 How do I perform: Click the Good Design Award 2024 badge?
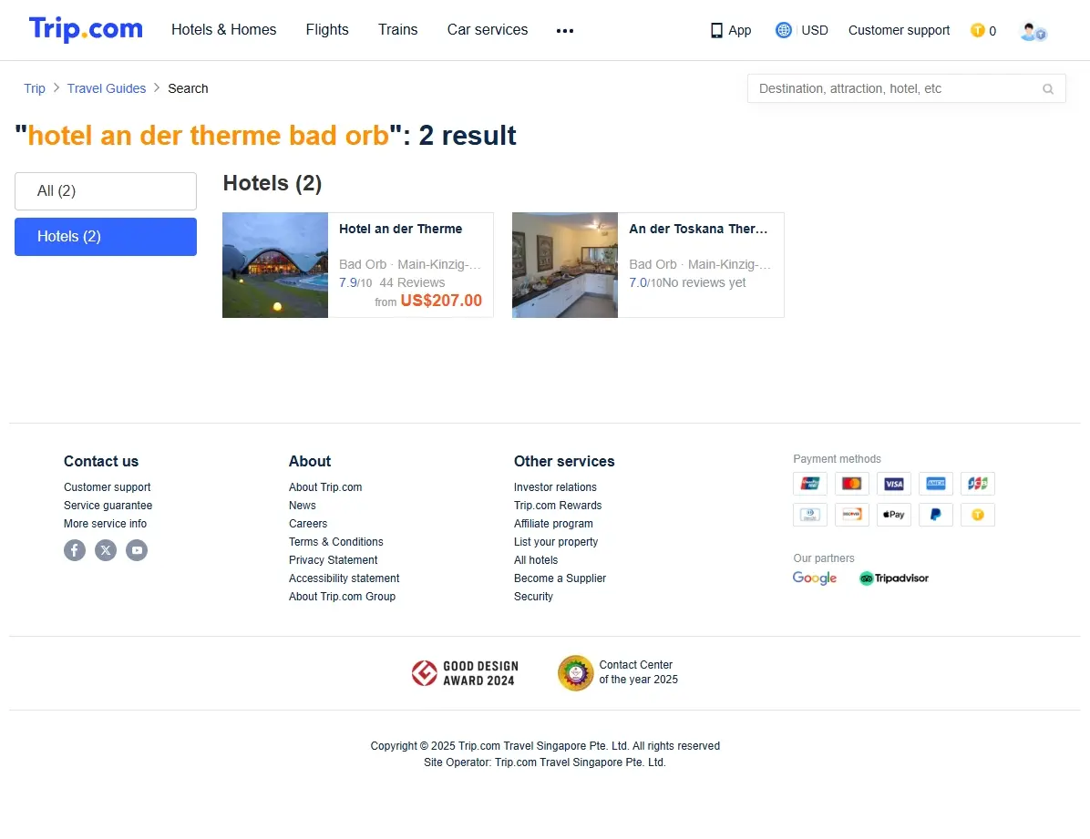[465, 673]
